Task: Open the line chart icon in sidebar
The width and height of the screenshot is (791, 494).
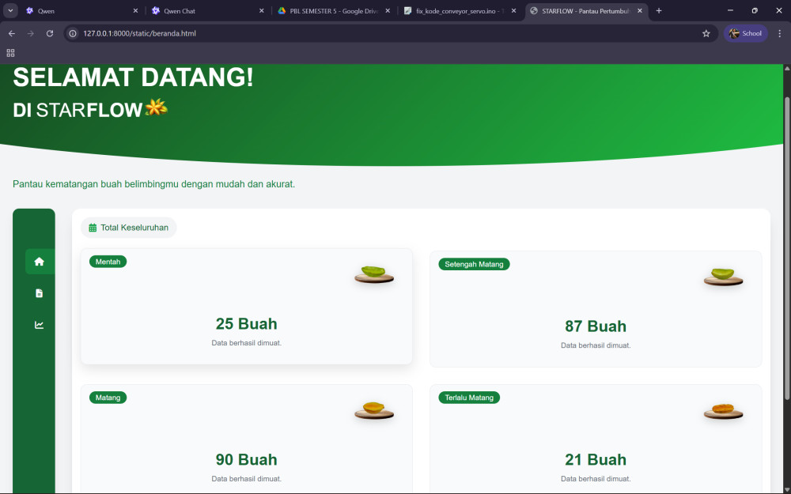Action: (x=40, y=325)
